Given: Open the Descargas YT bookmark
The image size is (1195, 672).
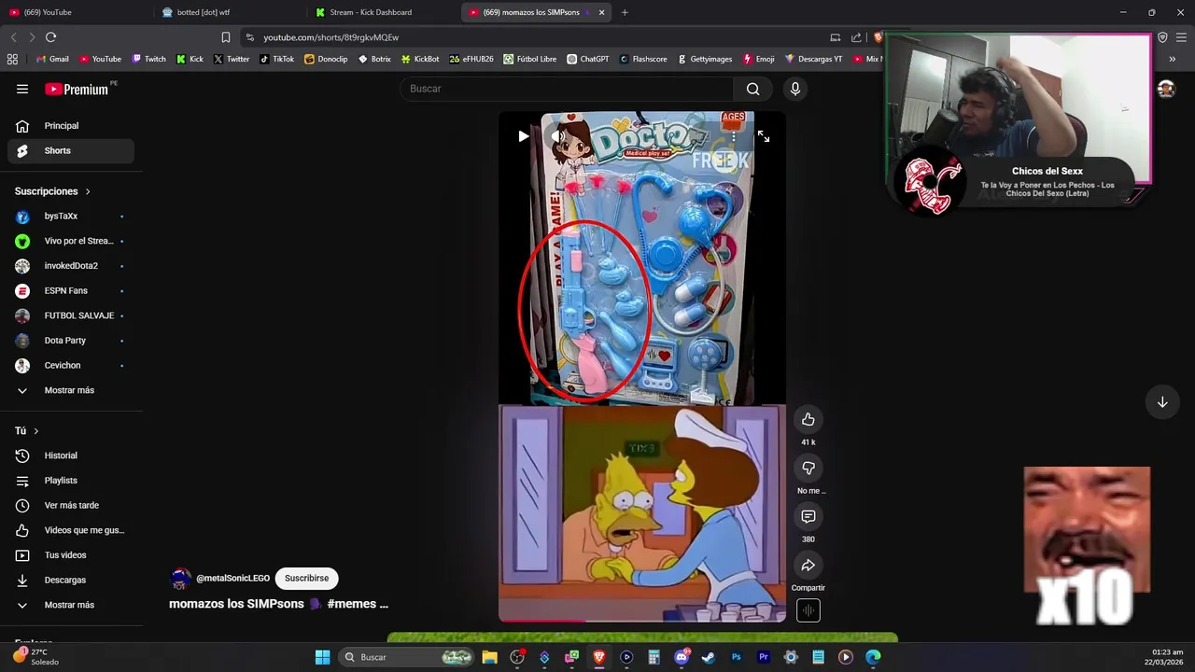Looking at the screenshot, I should click(813, 59).
